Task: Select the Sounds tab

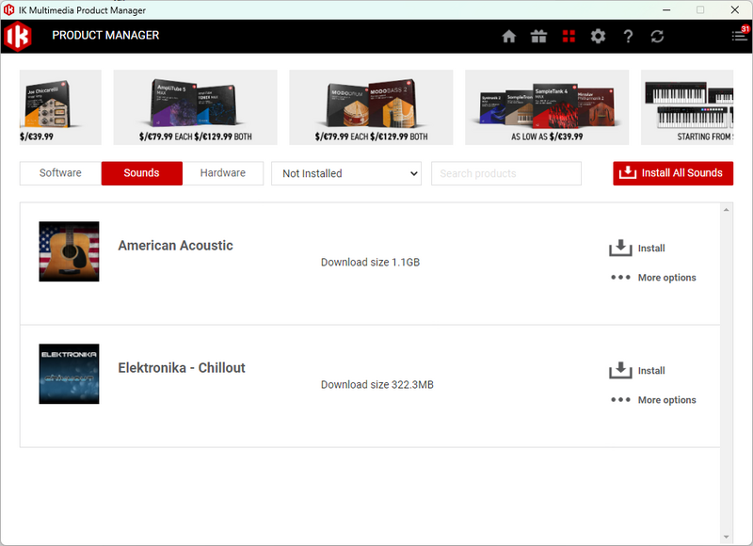Action: [142, 173]
